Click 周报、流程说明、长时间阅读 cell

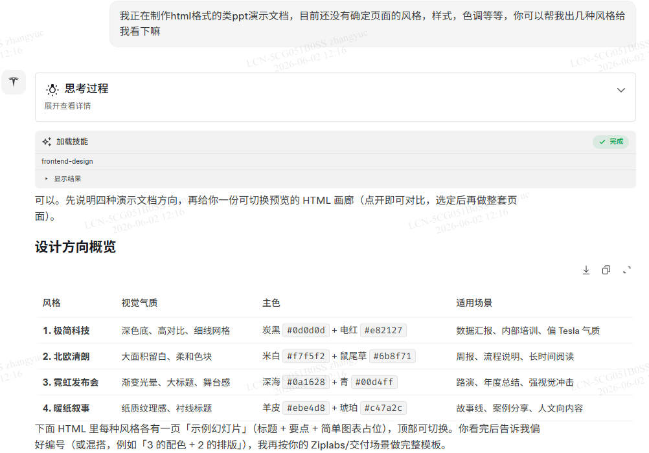point(515,357)
